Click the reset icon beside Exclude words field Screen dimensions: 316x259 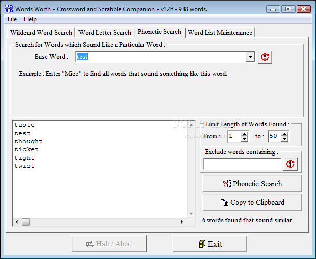291,164
